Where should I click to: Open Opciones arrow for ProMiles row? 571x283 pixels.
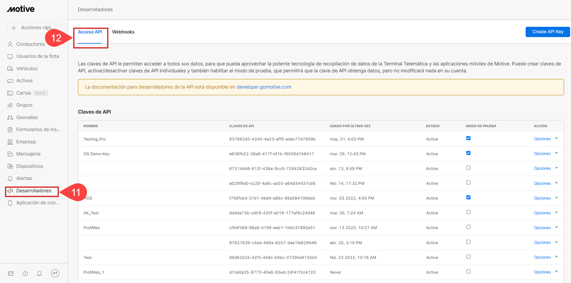pos(556,227)
